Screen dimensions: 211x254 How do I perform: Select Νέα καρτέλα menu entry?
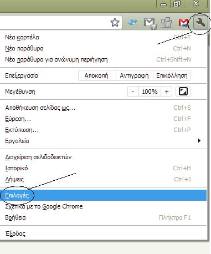[x=103, y=37]
